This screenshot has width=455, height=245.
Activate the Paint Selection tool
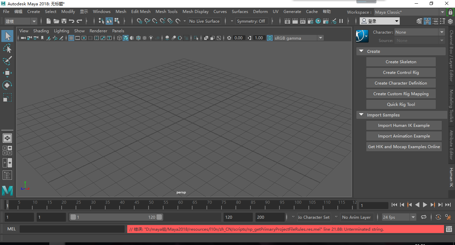tap(7, 61)
